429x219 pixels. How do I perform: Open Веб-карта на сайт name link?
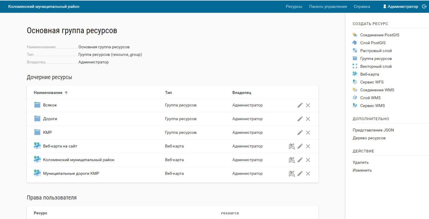[x=60, y=146]
